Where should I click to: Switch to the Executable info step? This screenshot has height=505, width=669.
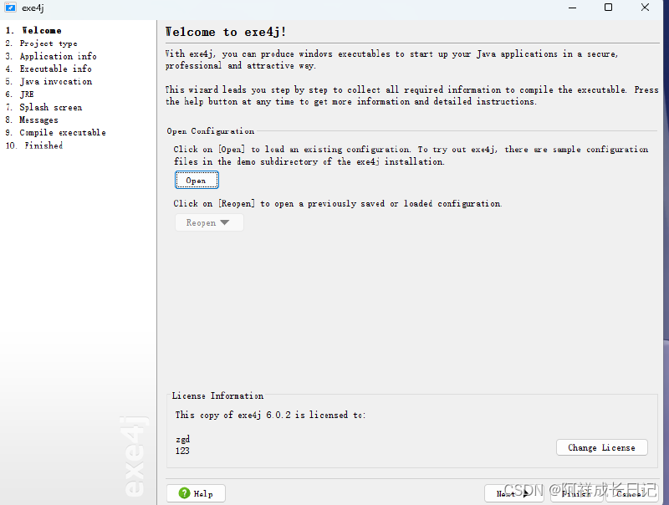[x=49, y=69]
